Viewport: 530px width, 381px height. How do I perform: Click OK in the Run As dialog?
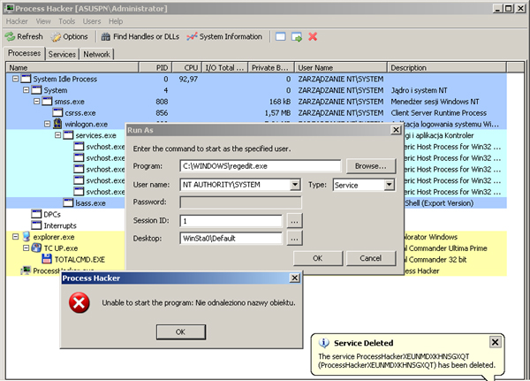pos(318,258)
